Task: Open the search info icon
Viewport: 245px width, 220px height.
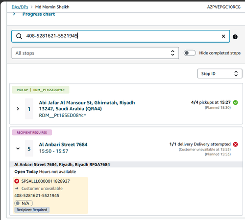Action: click(235, 37)
